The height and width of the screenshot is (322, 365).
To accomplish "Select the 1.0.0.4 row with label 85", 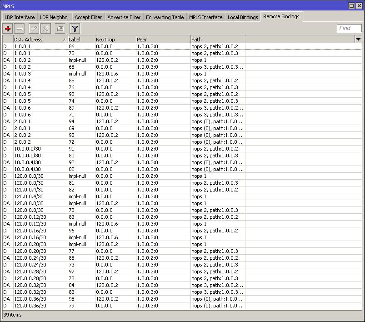I will pyautogui.click(x=182, y=80).
